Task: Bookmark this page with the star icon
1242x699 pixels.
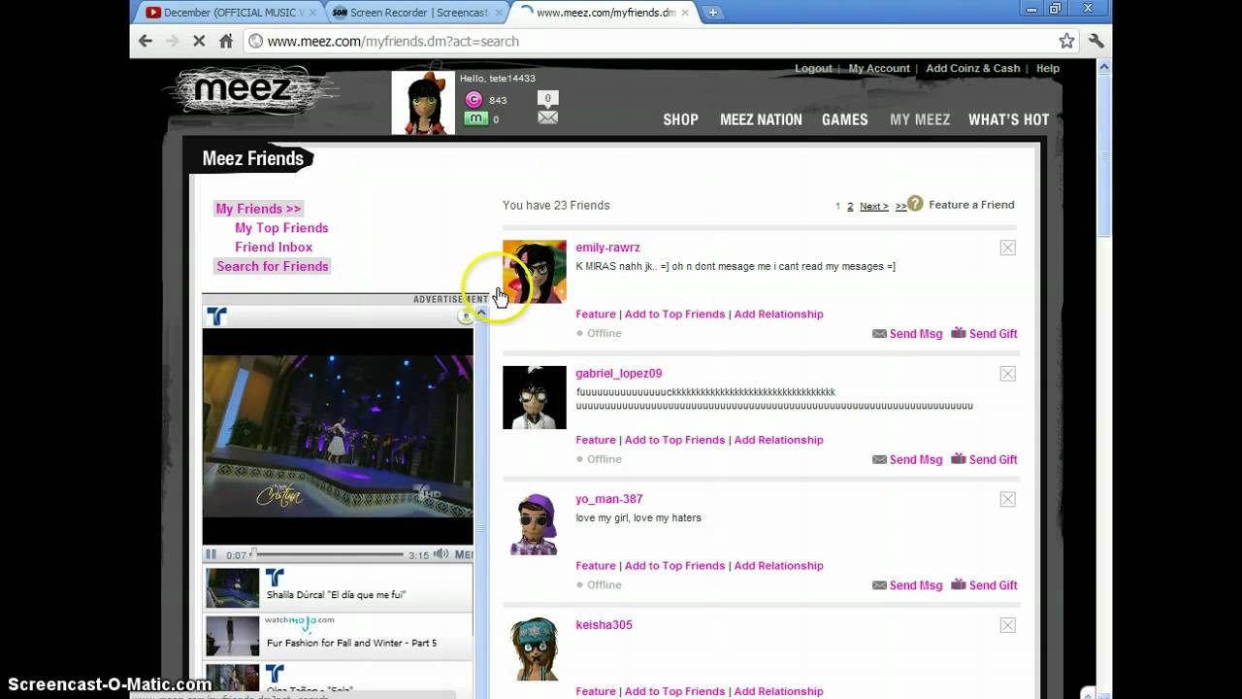Action: coord(1066,41)
